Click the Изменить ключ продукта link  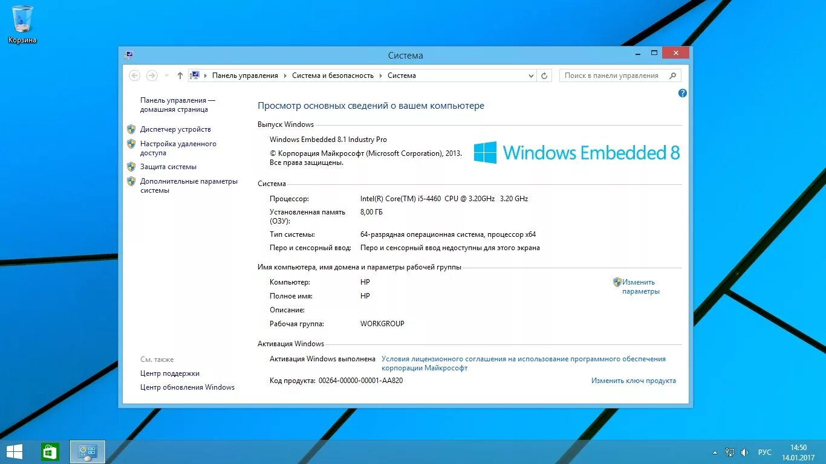pos(633,381)
